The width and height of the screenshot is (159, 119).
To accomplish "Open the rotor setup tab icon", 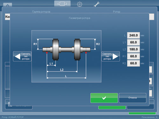I will click(x=62, y=4).
